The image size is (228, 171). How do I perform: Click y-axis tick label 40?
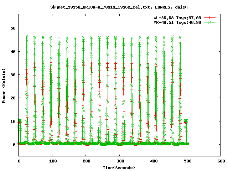click(13, 51)
